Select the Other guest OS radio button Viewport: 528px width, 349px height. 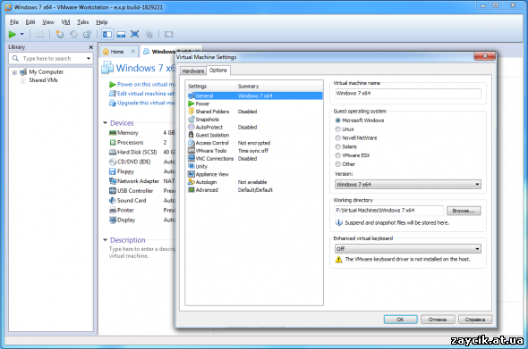coord(337,164)
